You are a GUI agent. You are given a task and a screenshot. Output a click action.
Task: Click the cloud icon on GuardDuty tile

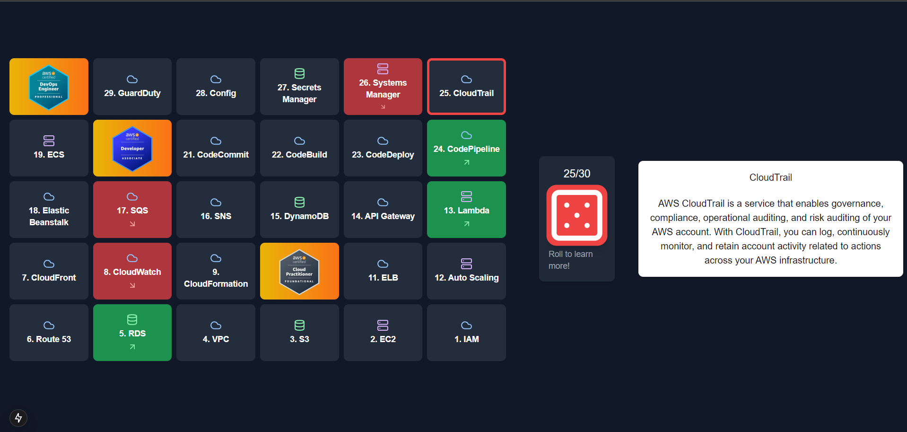(132, 79)
